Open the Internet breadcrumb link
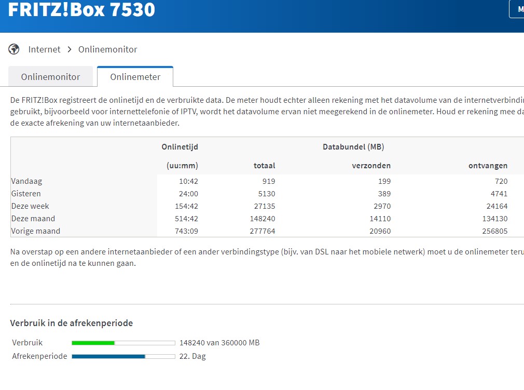The height and width of the screenshot is (390, 524). pos(44,49)
